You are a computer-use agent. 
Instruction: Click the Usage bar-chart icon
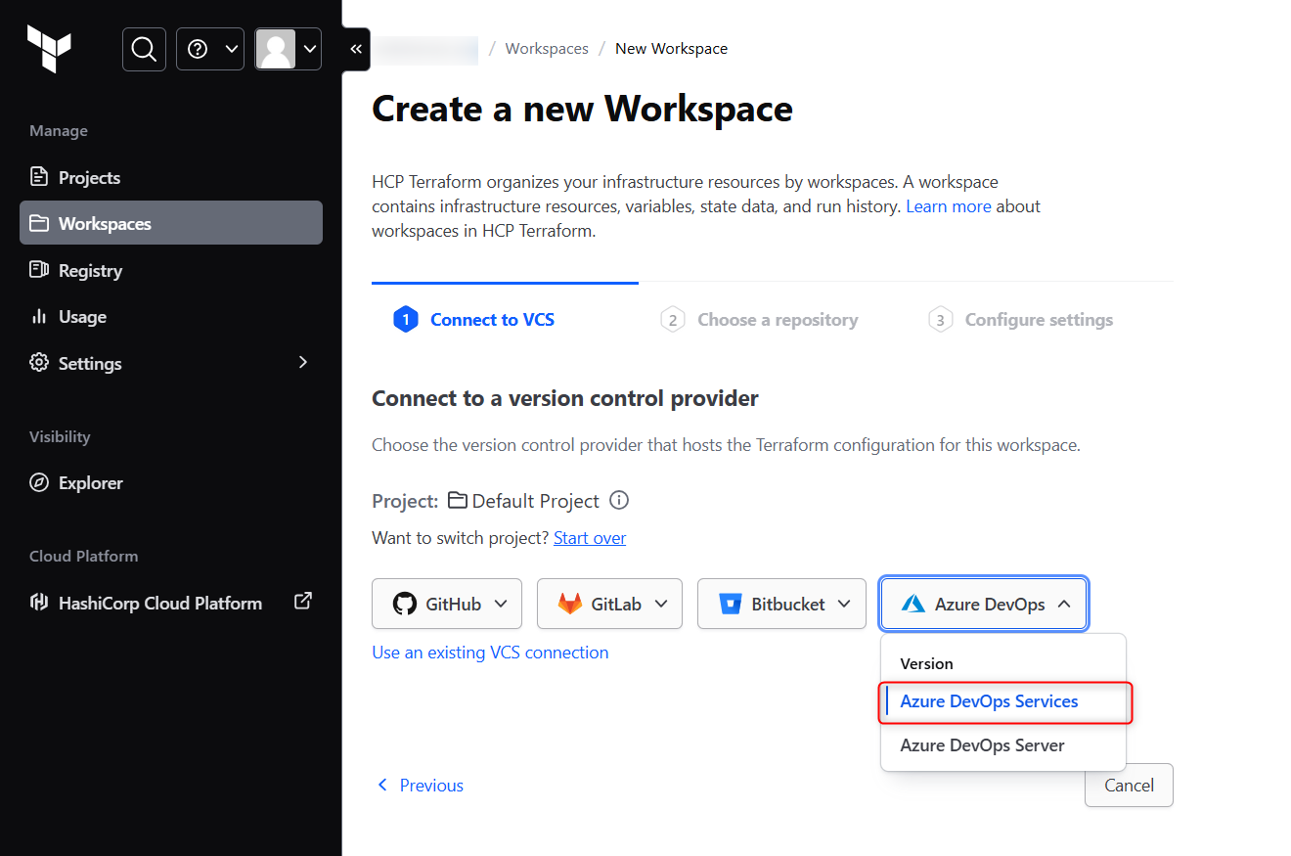pos(39,316)
